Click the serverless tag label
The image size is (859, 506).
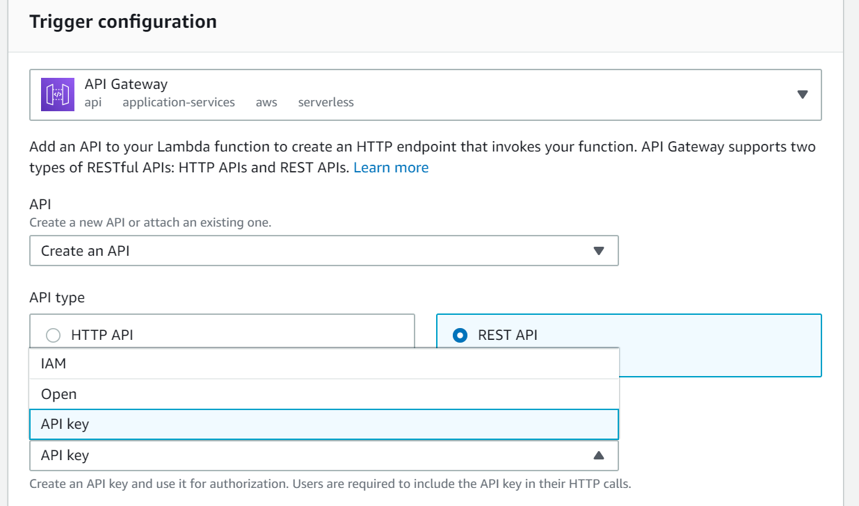326,102
